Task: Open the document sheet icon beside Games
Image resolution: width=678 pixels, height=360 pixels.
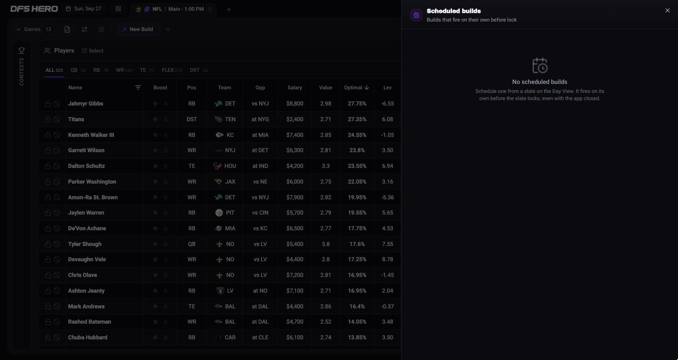Action: pos(67,29)
